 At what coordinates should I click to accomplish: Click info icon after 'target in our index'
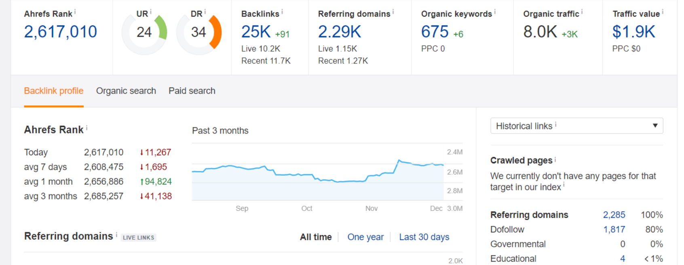[564, 186]
